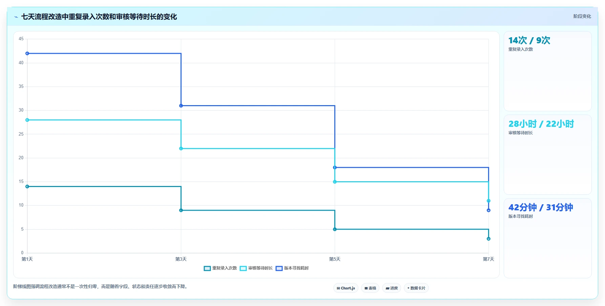Click the 数据卡片 chip
Screen dimensions: 605x306
click(x=416, y=288)
